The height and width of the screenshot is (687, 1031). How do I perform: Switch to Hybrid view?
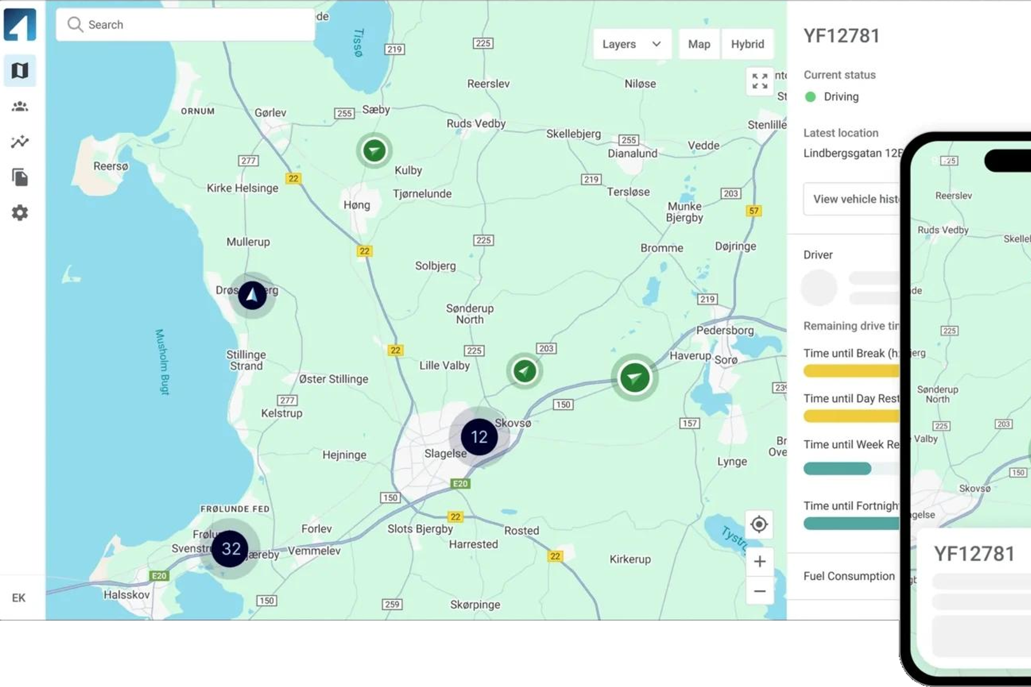[x=747, y=44]
